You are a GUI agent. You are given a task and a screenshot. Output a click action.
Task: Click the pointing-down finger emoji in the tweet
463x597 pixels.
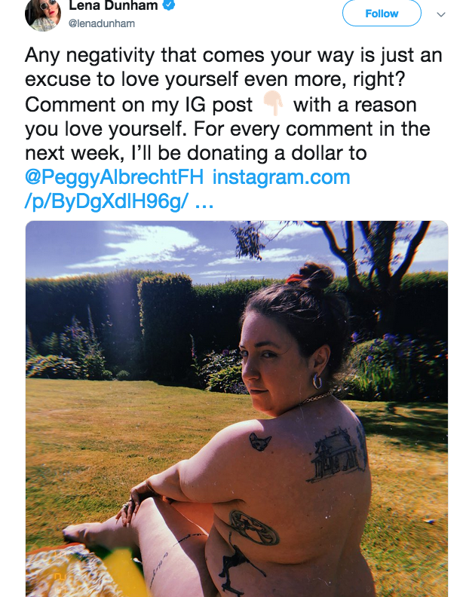[x=273, y=103]
